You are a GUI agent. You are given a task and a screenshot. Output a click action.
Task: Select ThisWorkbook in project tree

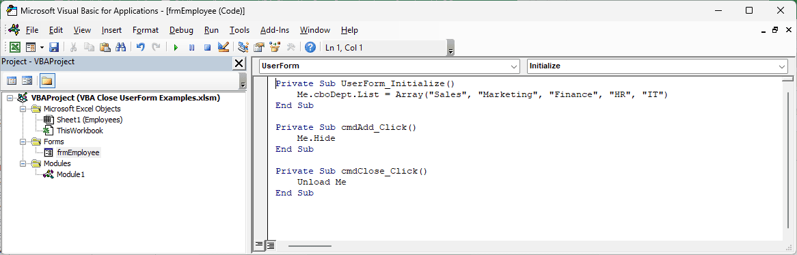click(80, 131)
